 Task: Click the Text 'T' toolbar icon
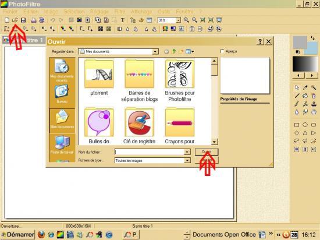coord(122,20)
